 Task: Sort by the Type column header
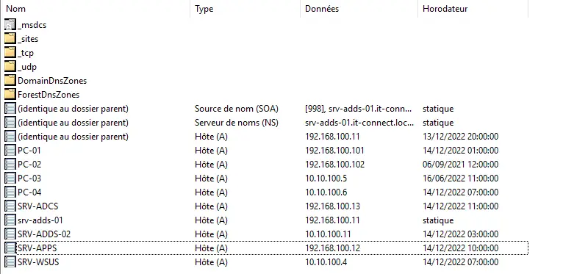[x=245, y=9]
